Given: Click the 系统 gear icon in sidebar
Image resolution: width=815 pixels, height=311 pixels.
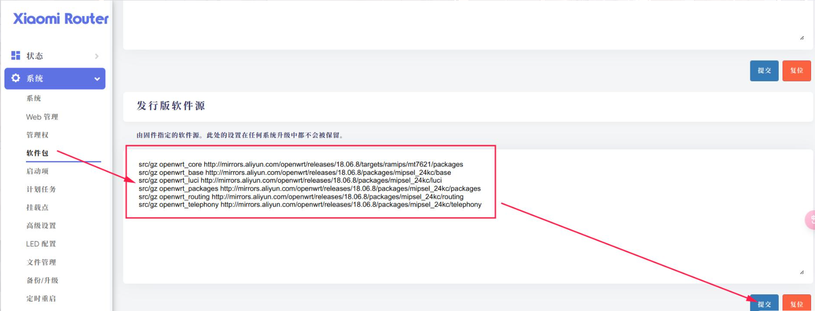Looking at the screenshot, I should (16, 78).
